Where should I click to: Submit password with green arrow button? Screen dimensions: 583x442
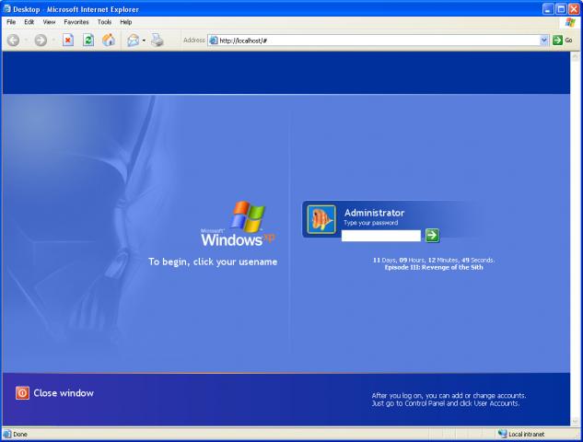(x=432, y=235)
